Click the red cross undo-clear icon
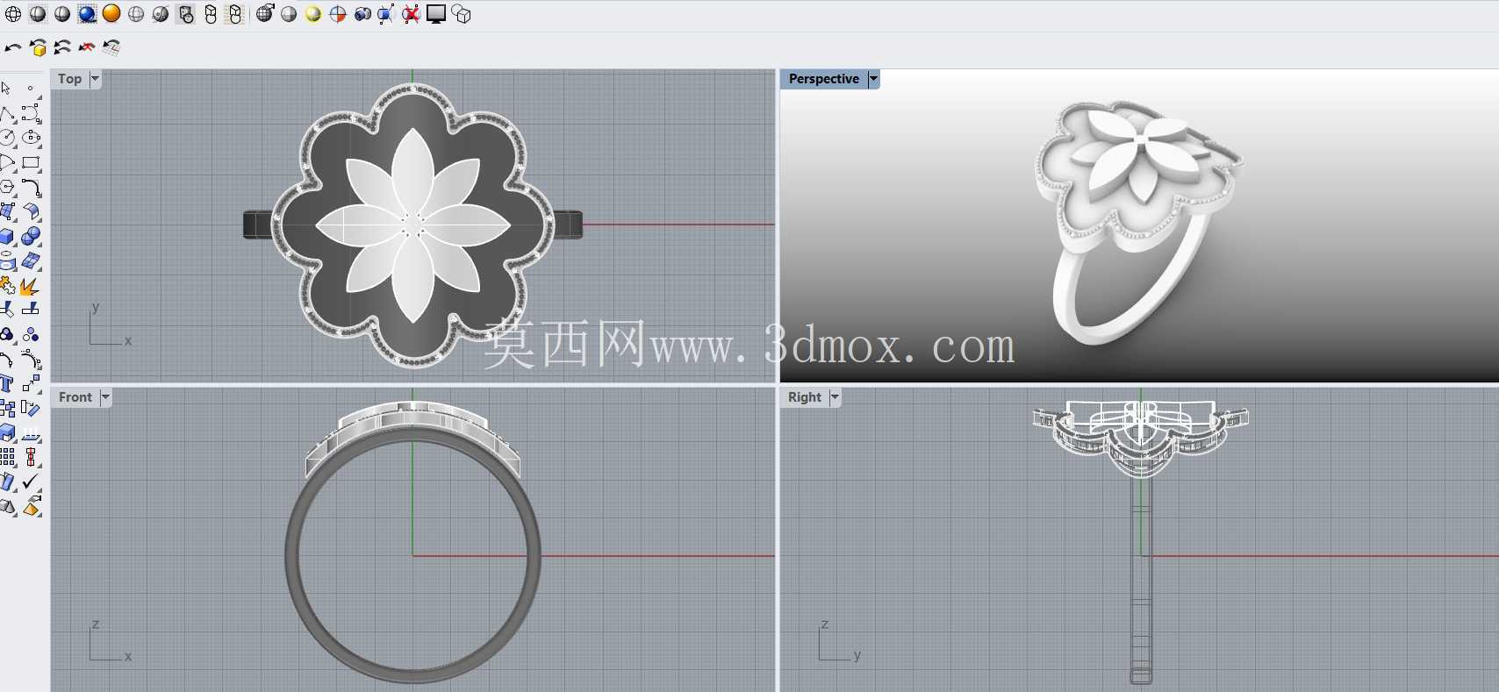The image size is (1499, 692). (87, 47)
